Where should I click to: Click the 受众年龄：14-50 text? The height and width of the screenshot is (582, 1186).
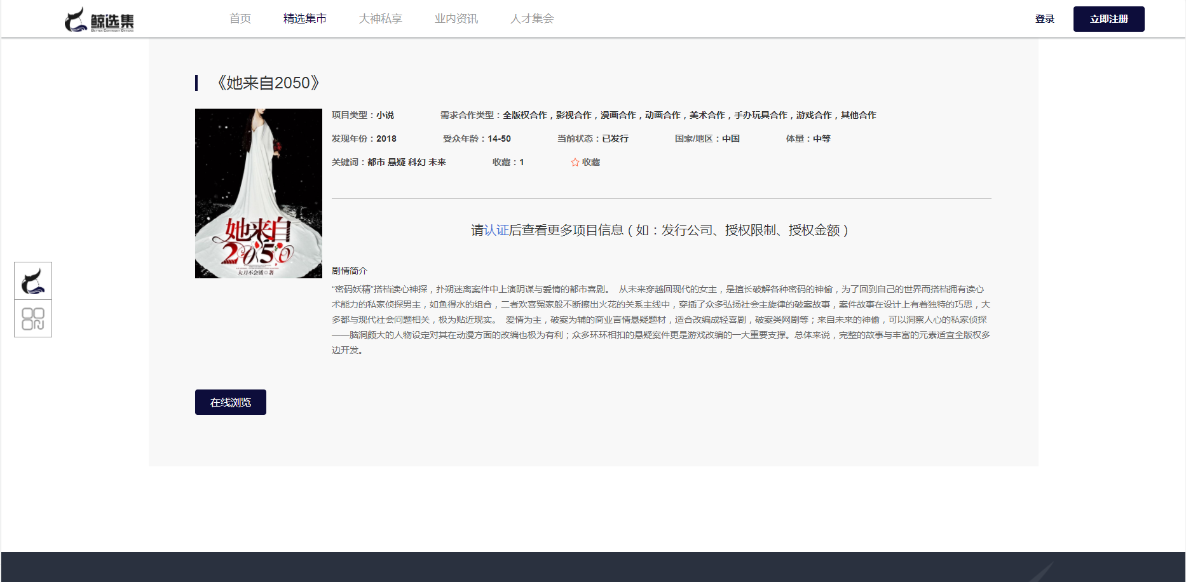pos(477,139)
